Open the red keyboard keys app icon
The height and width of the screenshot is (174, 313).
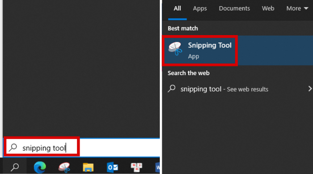point(136,167)
